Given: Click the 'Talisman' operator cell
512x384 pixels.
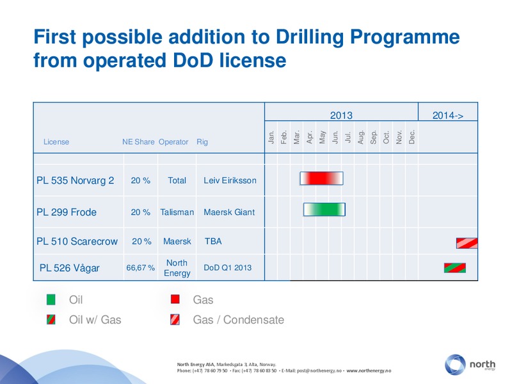Looking at the screenshot, I should coord(177,212).
